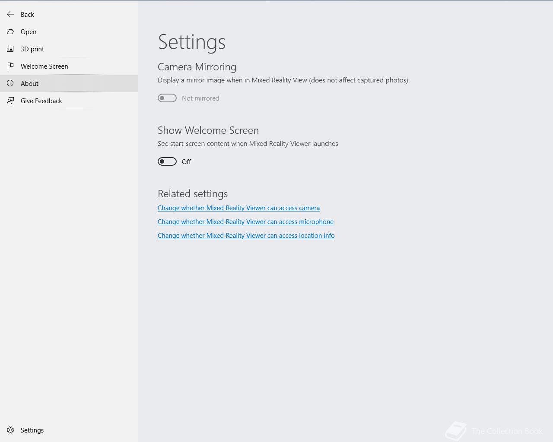Click the 'Off' toggle label

(186, 162)
